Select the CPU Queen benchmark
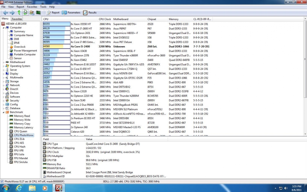This screenshot has height=192, width=307. click(x=20, y=131)
